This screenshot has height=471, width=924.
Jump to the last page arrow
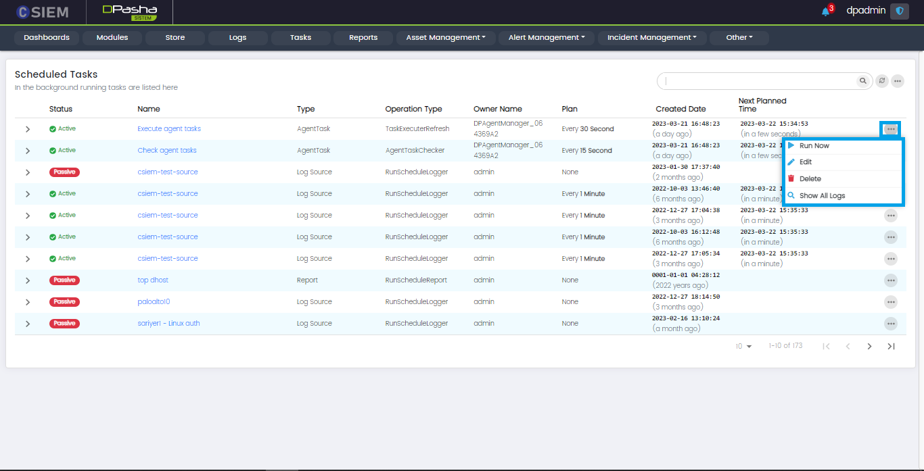coord(891,346)
